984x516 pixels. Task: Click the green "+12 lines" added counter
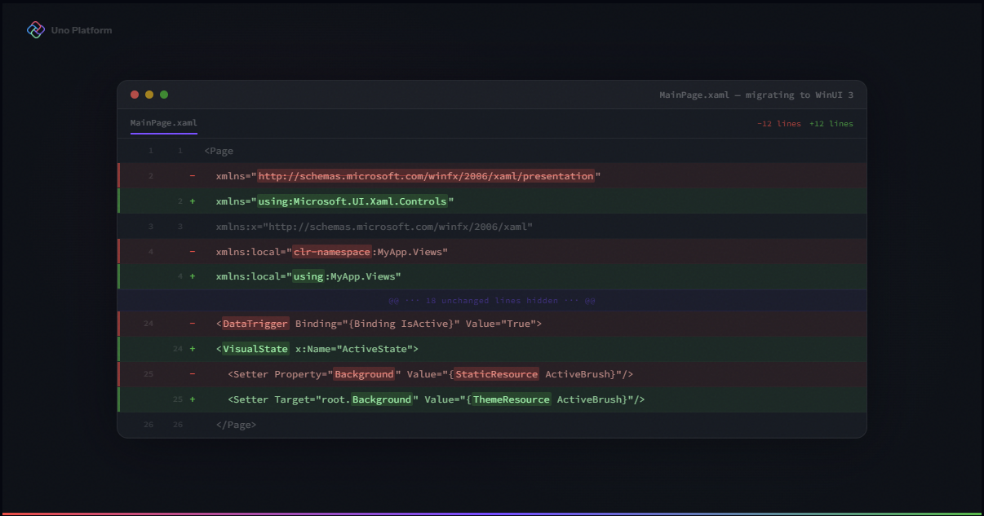pyautogui.click(x=831, y=124)
